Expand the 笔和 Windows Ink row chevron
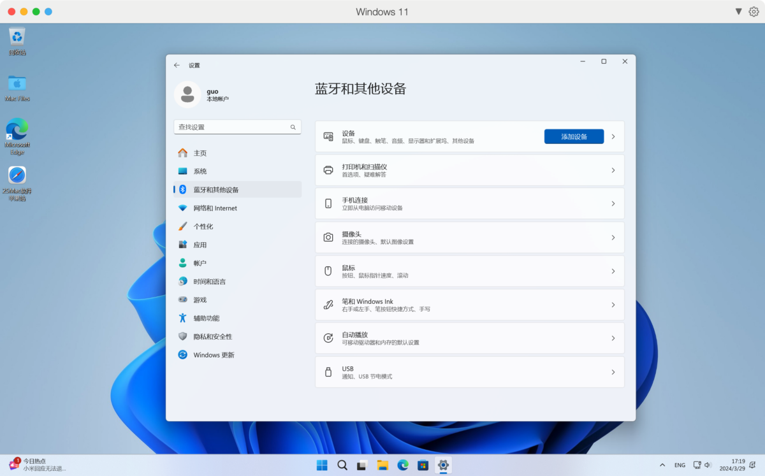 613,305
